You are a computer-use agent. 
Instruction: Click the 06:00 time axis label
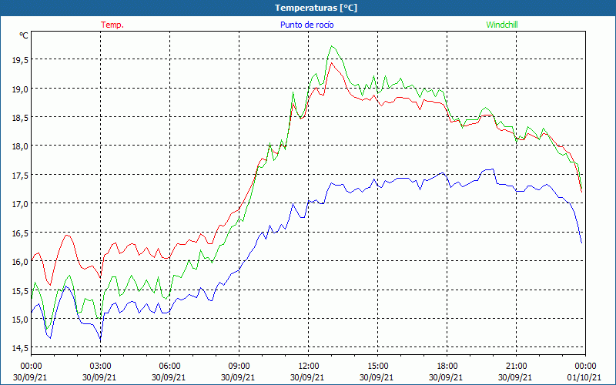tap(169, 367)
